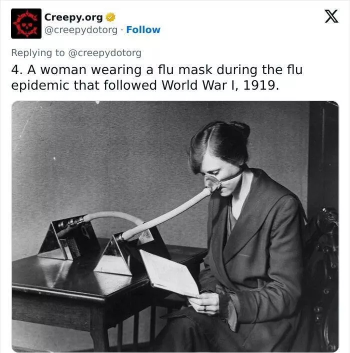
Task: Click the nose mask piece in the photo
Action: 212,183
